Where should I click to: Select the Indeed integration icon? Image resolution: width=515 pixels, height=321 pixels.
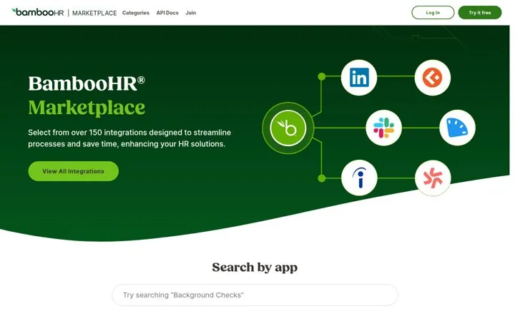coord(359,178)
